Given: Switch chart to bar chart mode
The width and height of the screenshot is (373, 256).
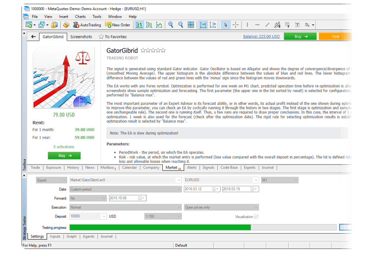Looking at the screenshot, I should (139, 25).
